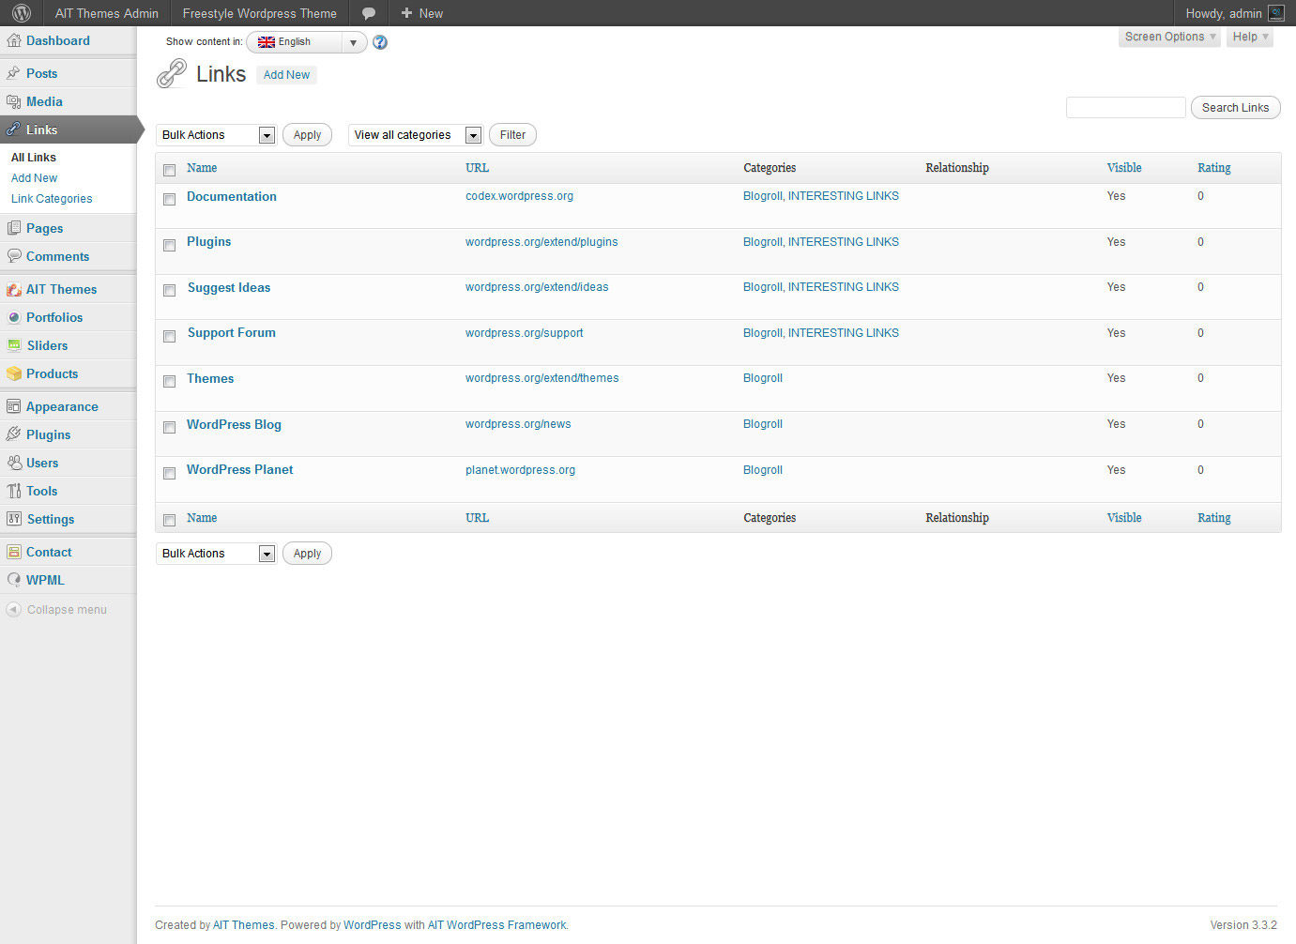
Task: Check the Themes row checkbox
Action: pyautogui.click(x=170, y=381)
